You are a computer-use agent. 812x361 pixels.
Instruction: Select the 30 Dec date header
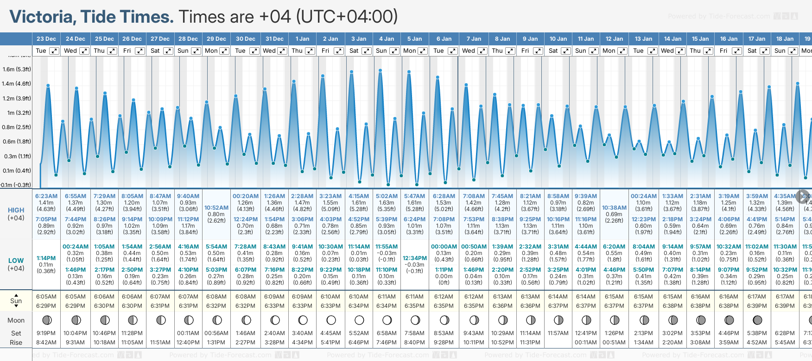246,39
